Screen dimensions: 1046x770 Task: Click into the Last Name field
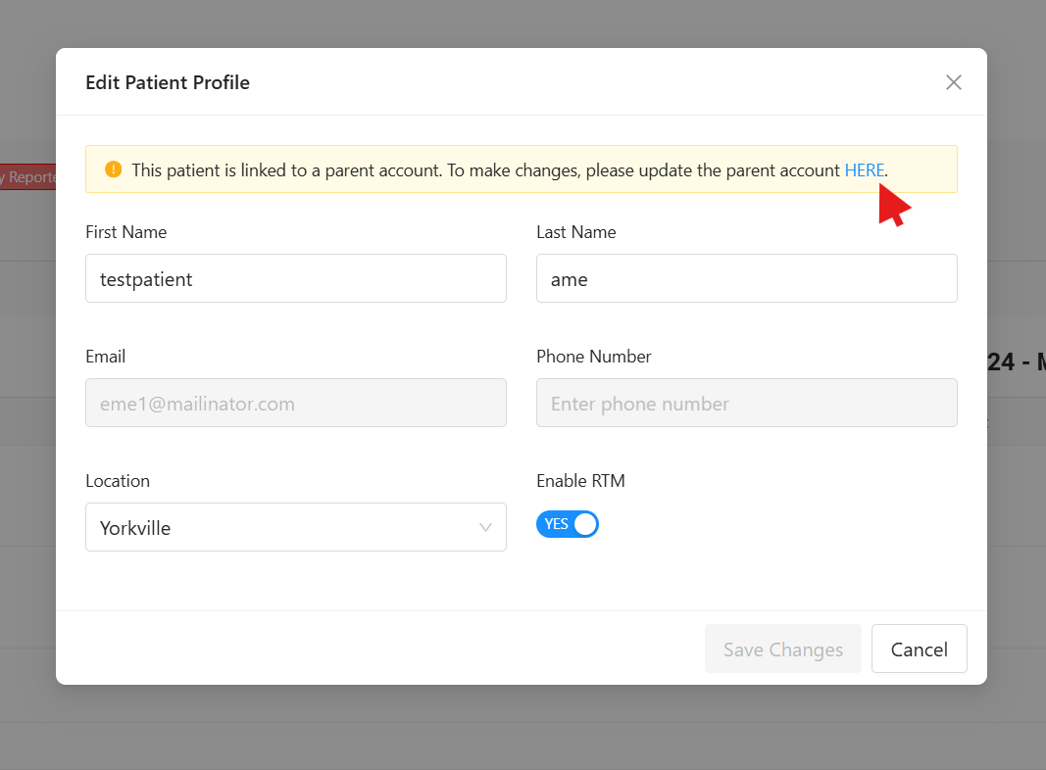(746, 278)
